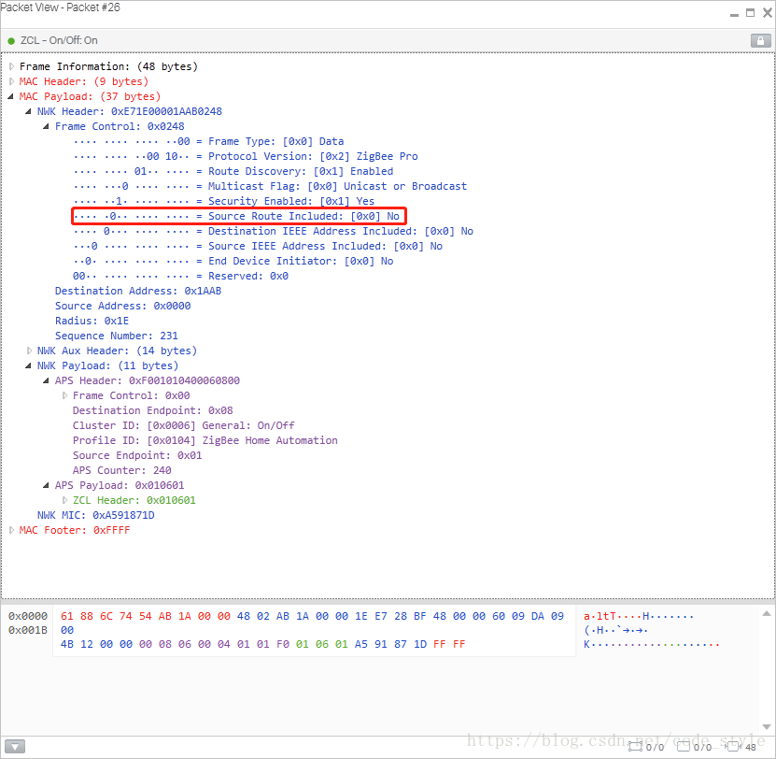
Task: Expand APS Frame Control 0x00 node
Action: point(64,395)
